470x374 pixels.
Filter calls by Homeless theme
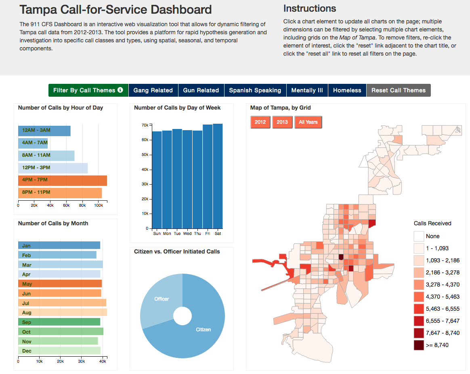point(347,90)
